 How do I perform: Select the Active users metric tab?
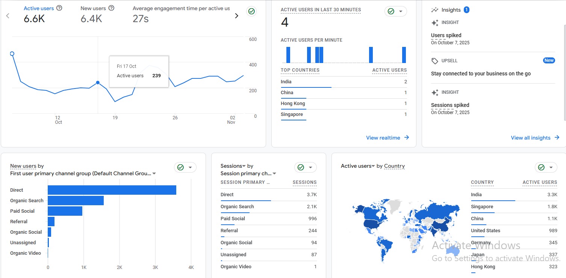(38, 8)
